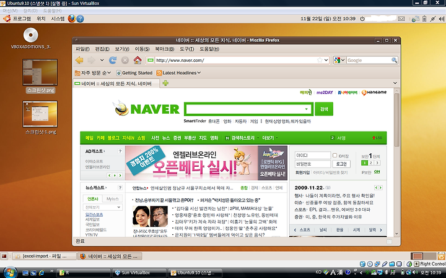The image size is (446, 278).
Task: Click 비밀번호 password field
Action: click(x=313, y=164)
